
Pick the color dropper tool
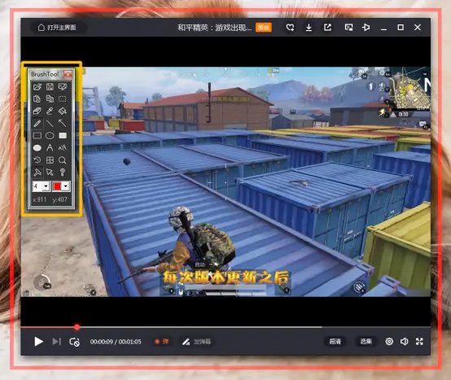coord(50,111)
